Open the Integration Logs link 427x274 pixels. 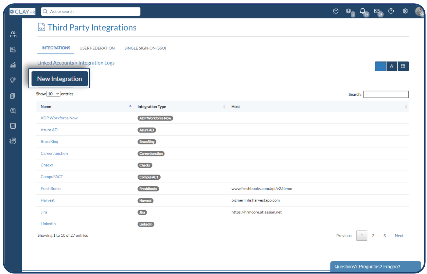[96, 63]
